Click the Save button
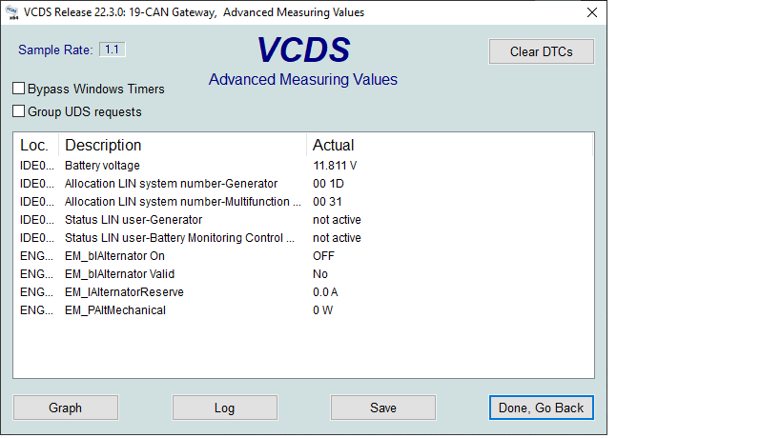The height and width of the screenshot is (438, 781). click(x=383, y=408)
